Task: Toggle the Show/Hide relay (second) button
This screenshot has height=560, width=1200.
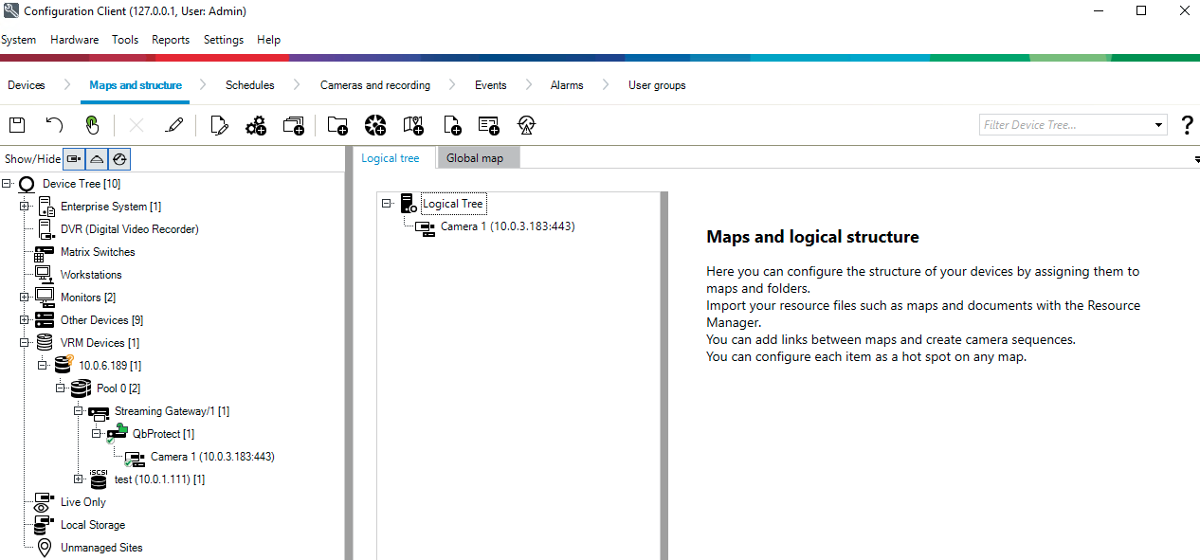Action: 97,159
